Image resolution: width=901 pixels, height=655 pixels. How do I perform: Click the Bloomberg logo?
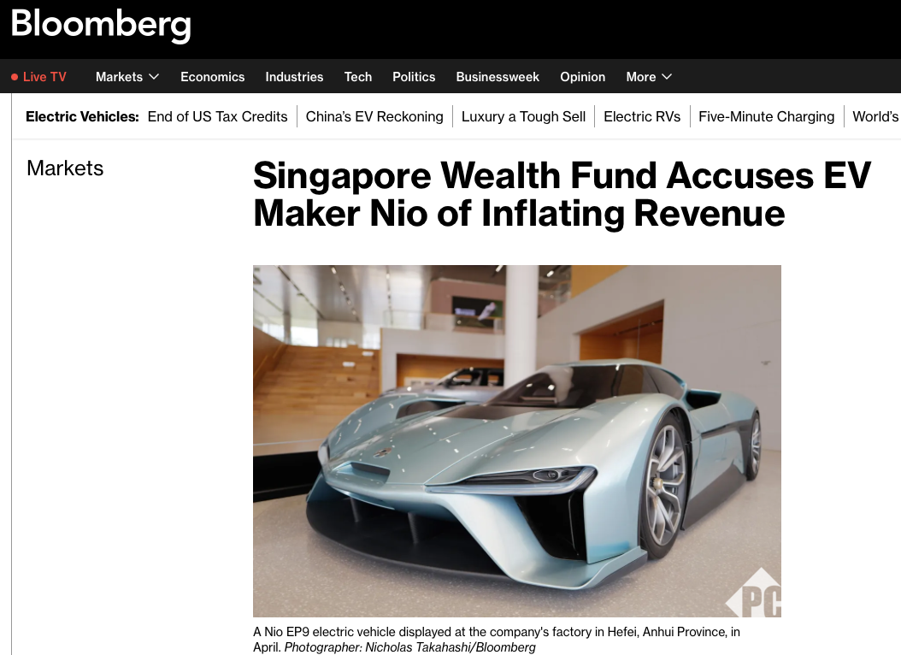click(x=101, y=26)
